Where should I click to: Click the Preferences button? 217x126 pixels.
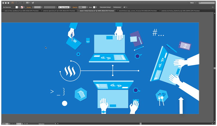(117, 7)
